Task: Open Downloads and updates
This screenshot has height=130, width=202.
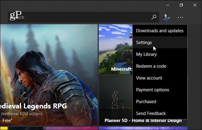Action: click(x=160, y=31)
